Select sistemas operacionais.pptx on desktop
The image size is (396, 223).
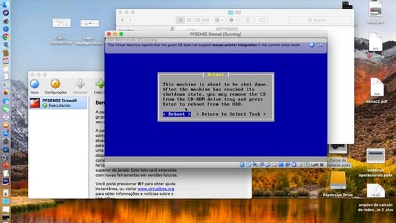tap(376, 163)
